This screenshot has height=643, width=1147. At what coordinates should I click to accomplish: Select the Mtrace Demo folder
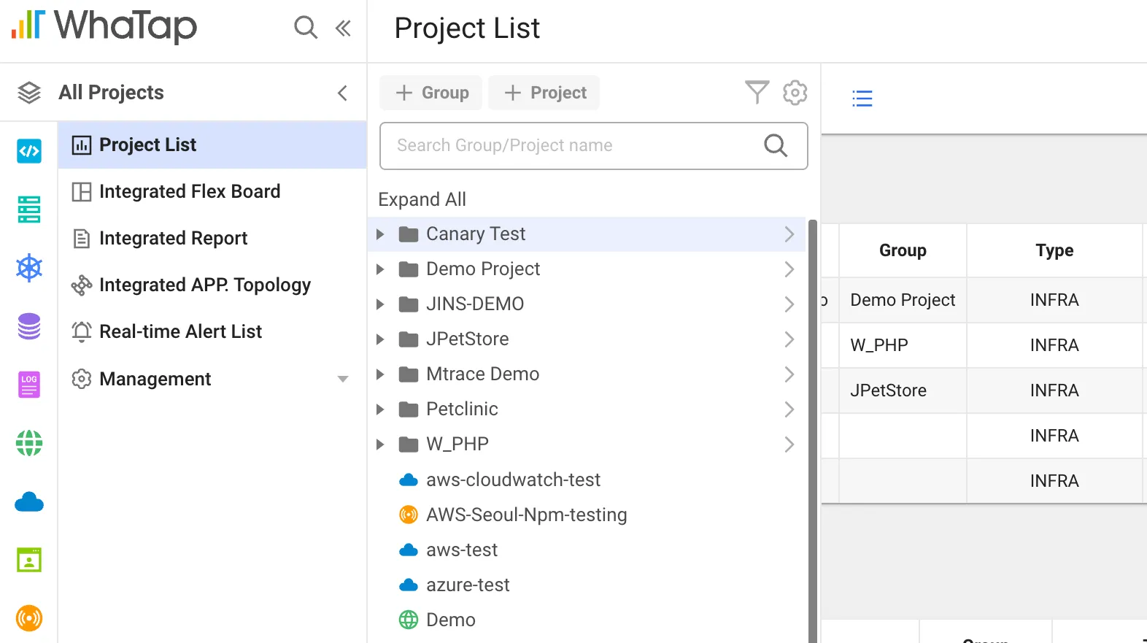tap(587, 374)
